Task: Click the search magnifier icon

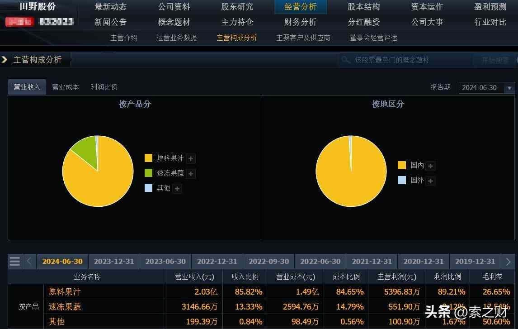Action: (x=346, y=60)
